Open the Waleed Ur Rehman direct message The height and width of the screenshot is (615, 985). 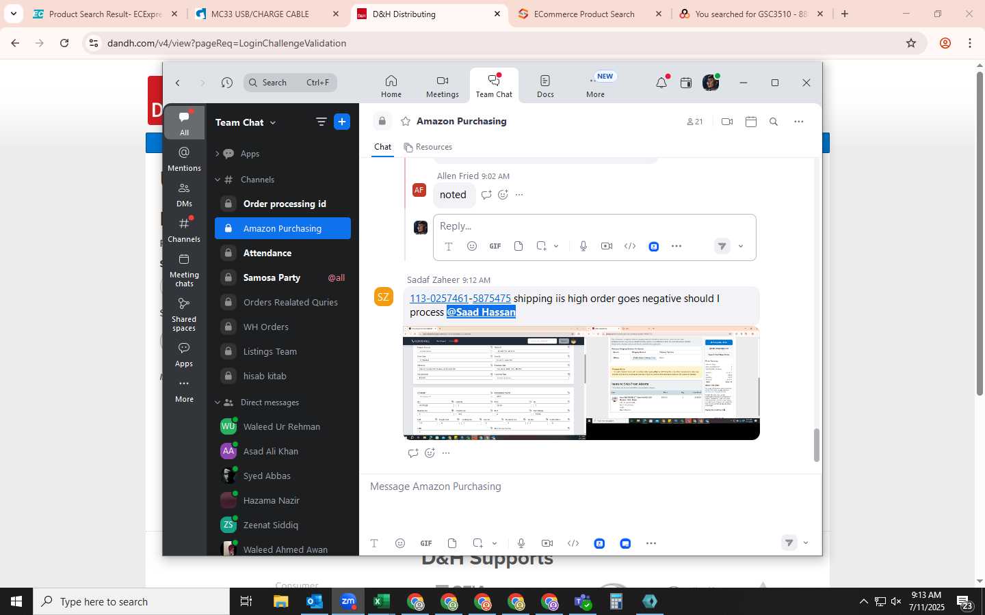tap(283, 426)
